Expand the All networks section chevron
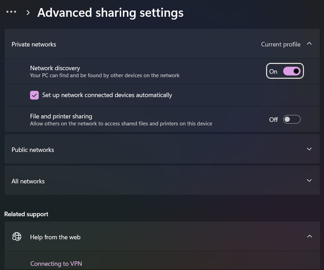324x270 pixels. (309, 181)
